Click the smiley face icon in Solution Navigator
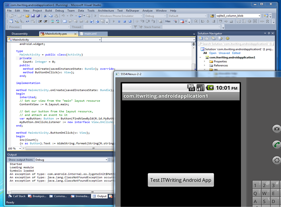The height and width of the screenshot is (207, 281). tap(228, 38)
